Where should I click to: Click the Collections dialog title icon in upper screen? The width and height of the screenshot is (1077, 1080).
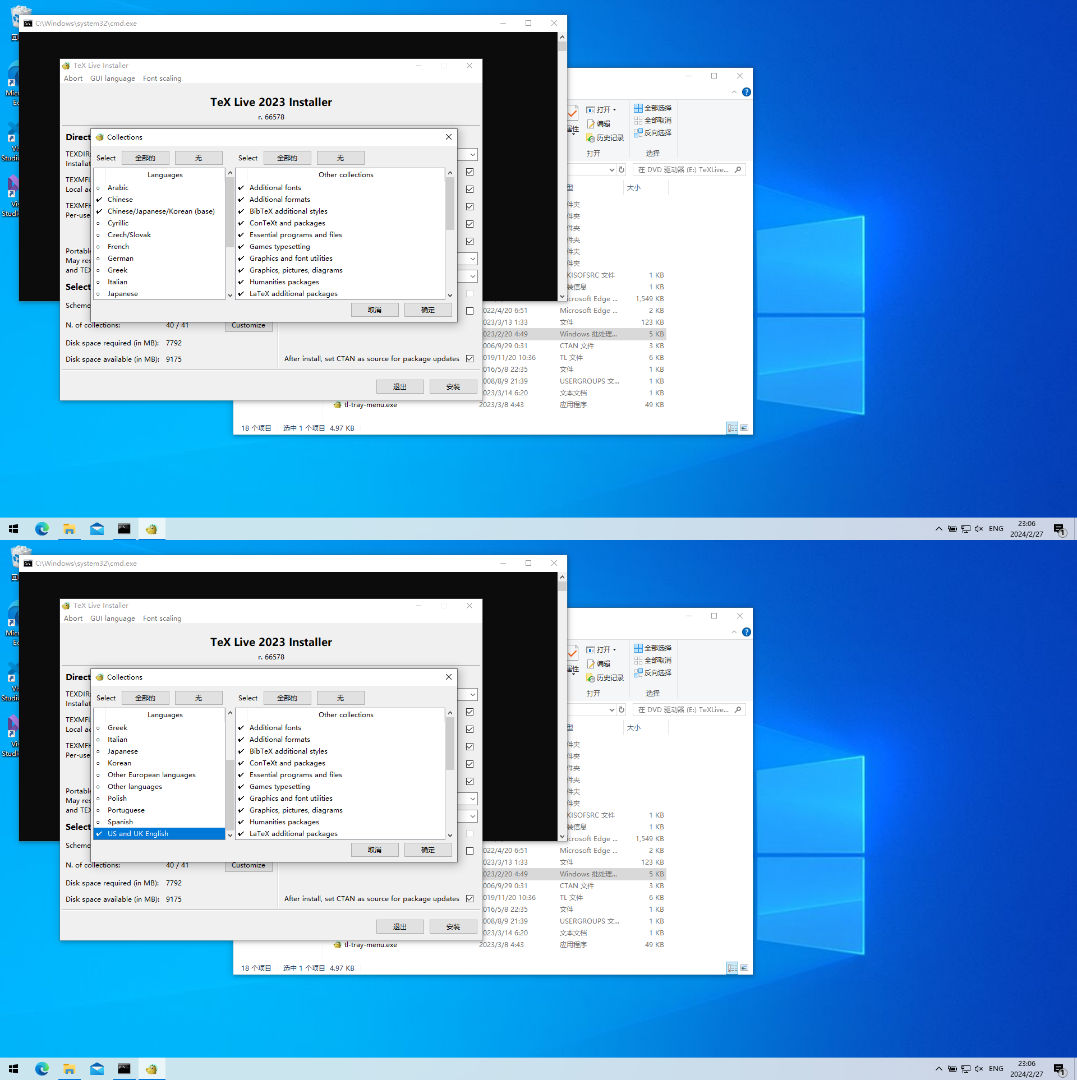click(x=100, y=137)
